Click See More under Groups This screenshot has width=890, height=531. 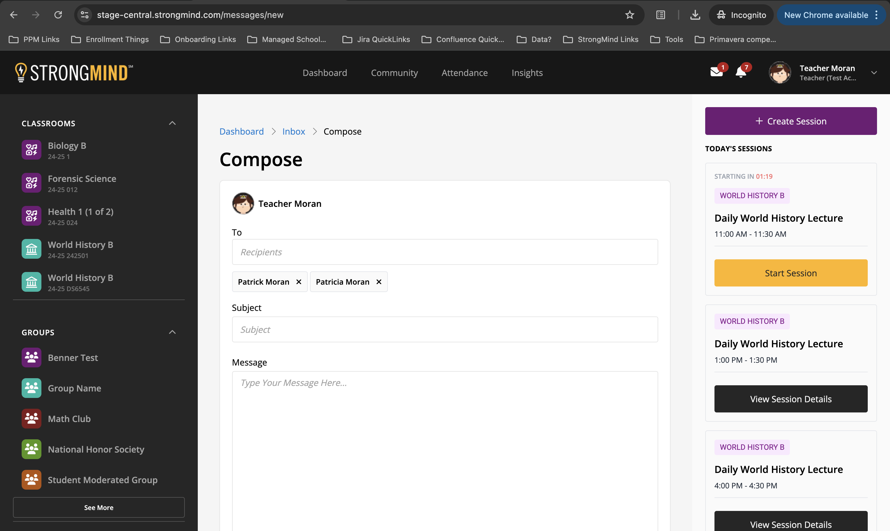pyautogui.click(x=99, y=508)
